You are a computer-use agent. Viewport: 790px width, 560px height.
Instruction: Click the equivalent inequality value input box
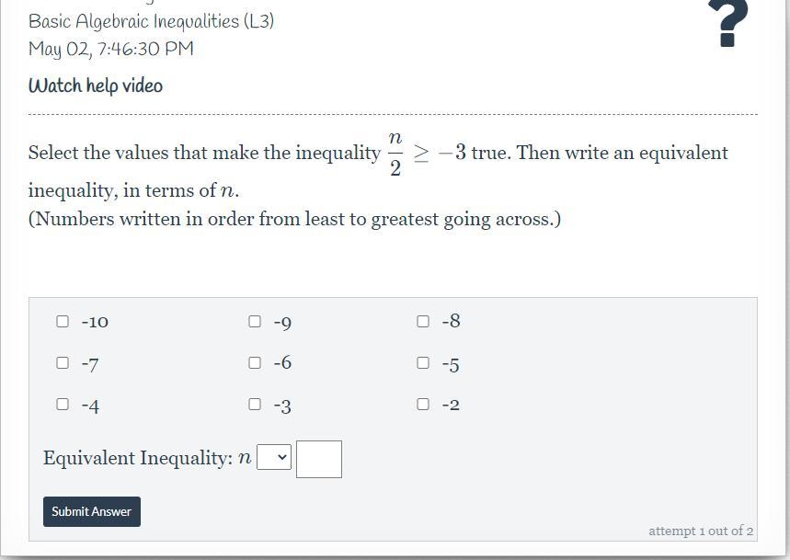(319, 459)
